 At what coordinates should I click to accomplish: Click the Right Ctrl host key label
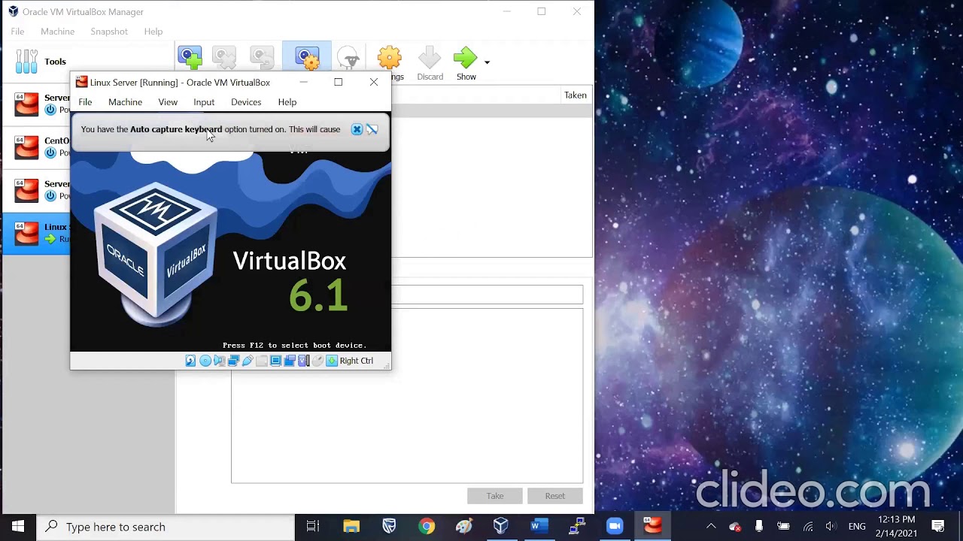(357, 361)
